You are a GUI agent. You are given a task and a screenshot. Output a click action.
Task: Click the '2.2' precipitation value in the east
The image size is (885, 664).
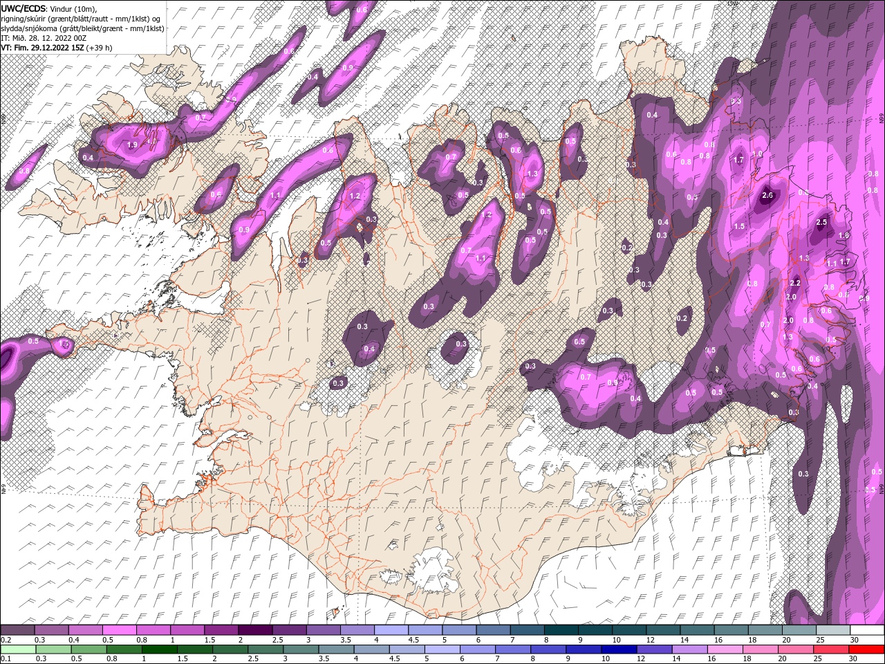[x=795, y=283]
